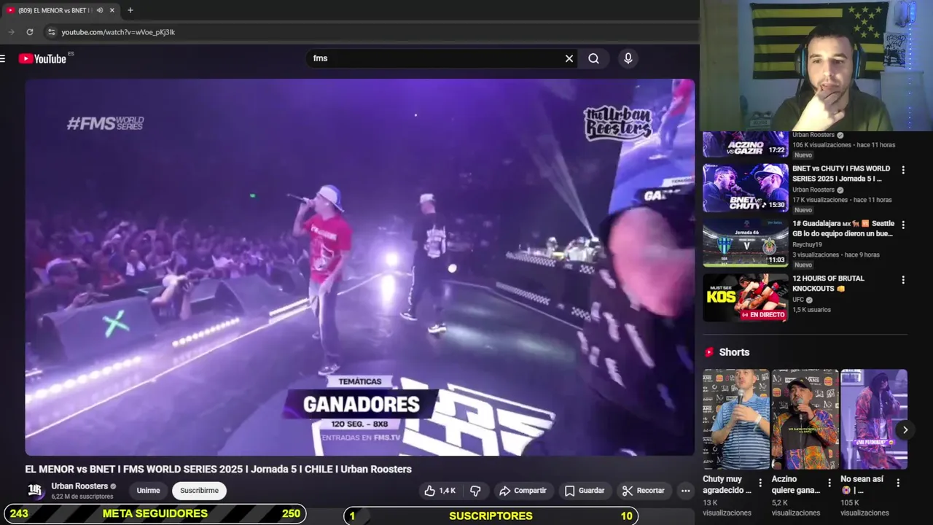Go forward in browser
933x525 pixels.
click(11, 32)
